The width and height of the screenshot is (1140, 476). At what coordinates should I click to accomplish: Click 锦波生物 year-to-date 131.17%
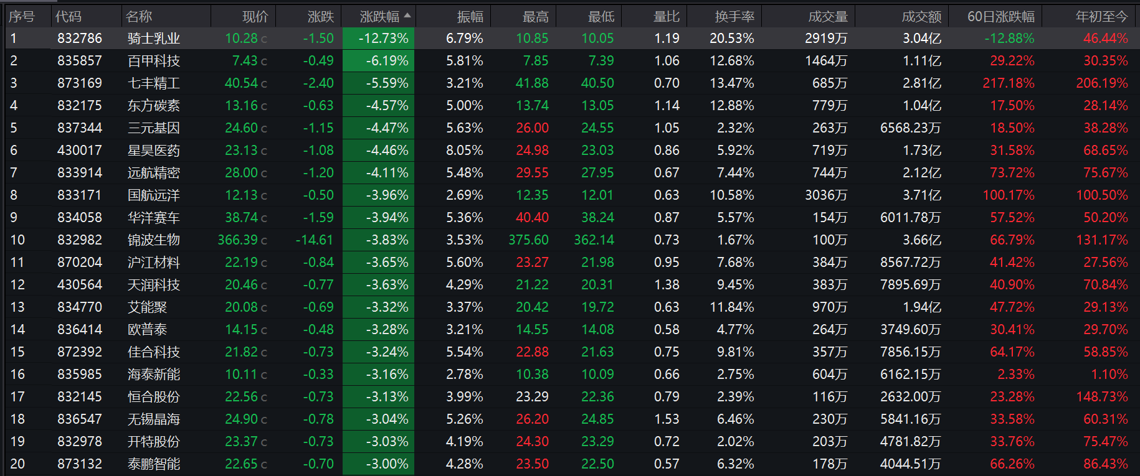point(1102,240)
